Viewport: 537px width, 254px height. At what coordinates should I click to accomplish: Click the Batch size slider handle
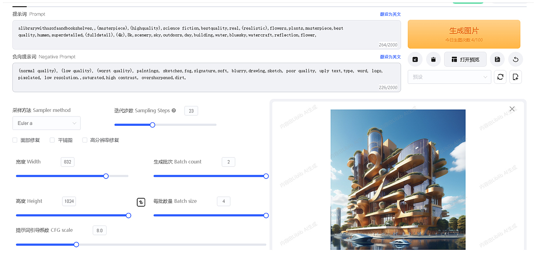click(266, 215)
